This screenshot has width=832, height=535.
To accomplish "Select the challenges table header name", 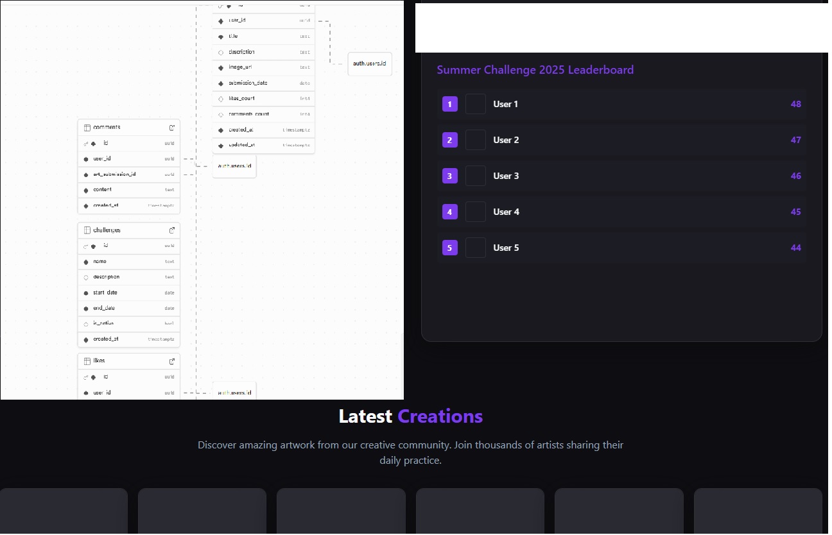I will click(x=107, y=230).
